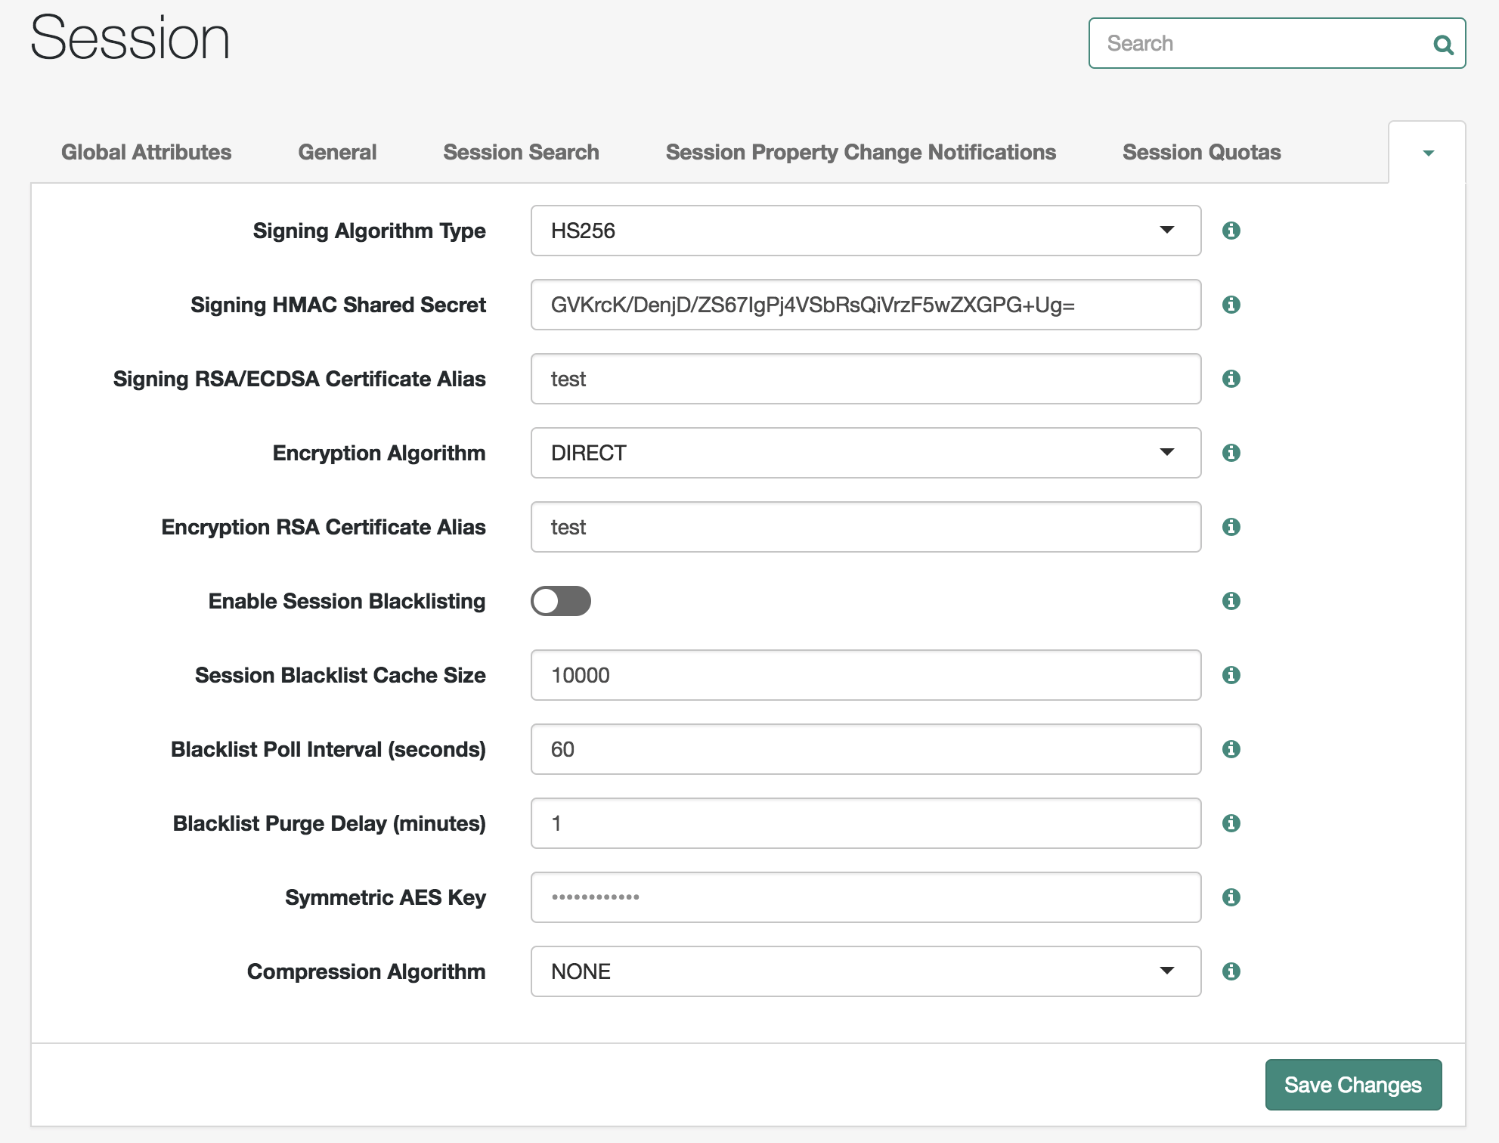Show info for Encryption Algorithm

[x=1231, y=453]
